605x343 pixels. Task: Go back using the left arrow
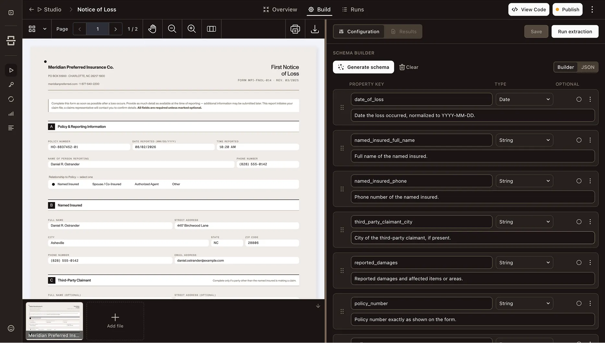(x=31, y=9)
